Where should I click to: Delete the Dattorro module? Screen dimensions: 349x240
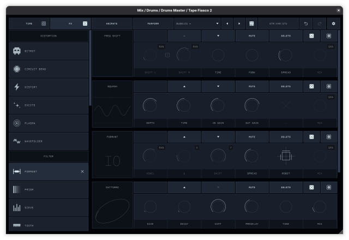[x=286, y=188]
